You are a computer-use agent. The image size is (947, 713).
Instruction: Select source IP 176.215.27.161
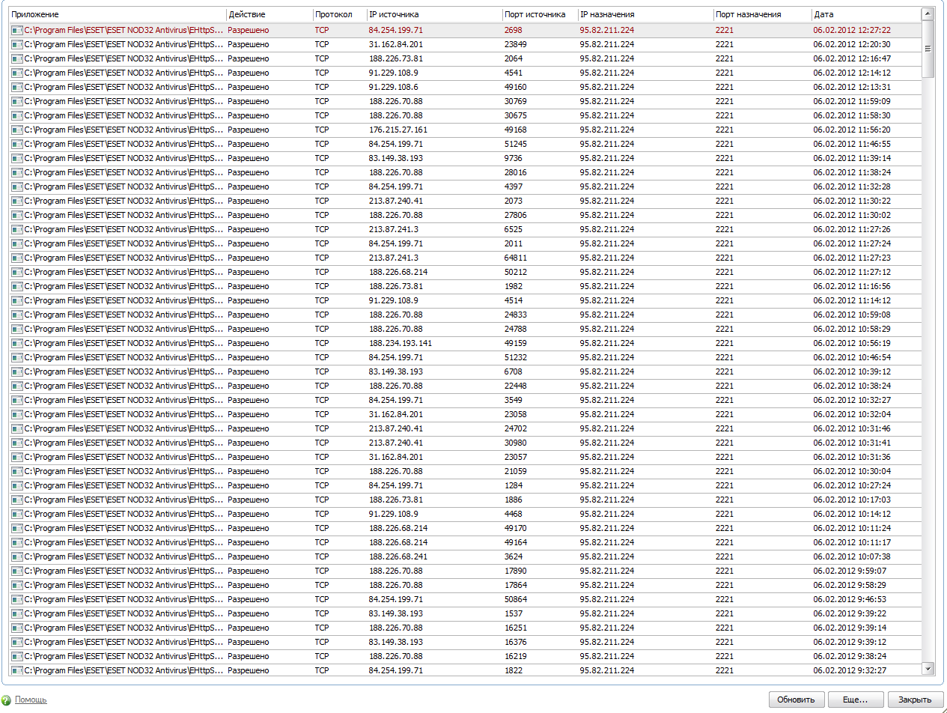398,130
